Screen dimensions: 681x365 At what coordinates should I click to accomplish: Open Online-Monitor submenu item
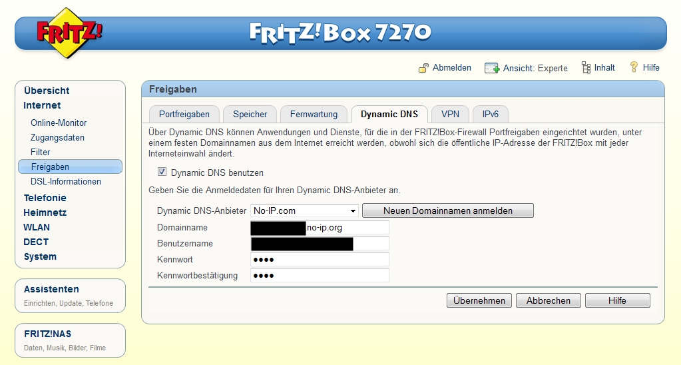click(59, 123)
